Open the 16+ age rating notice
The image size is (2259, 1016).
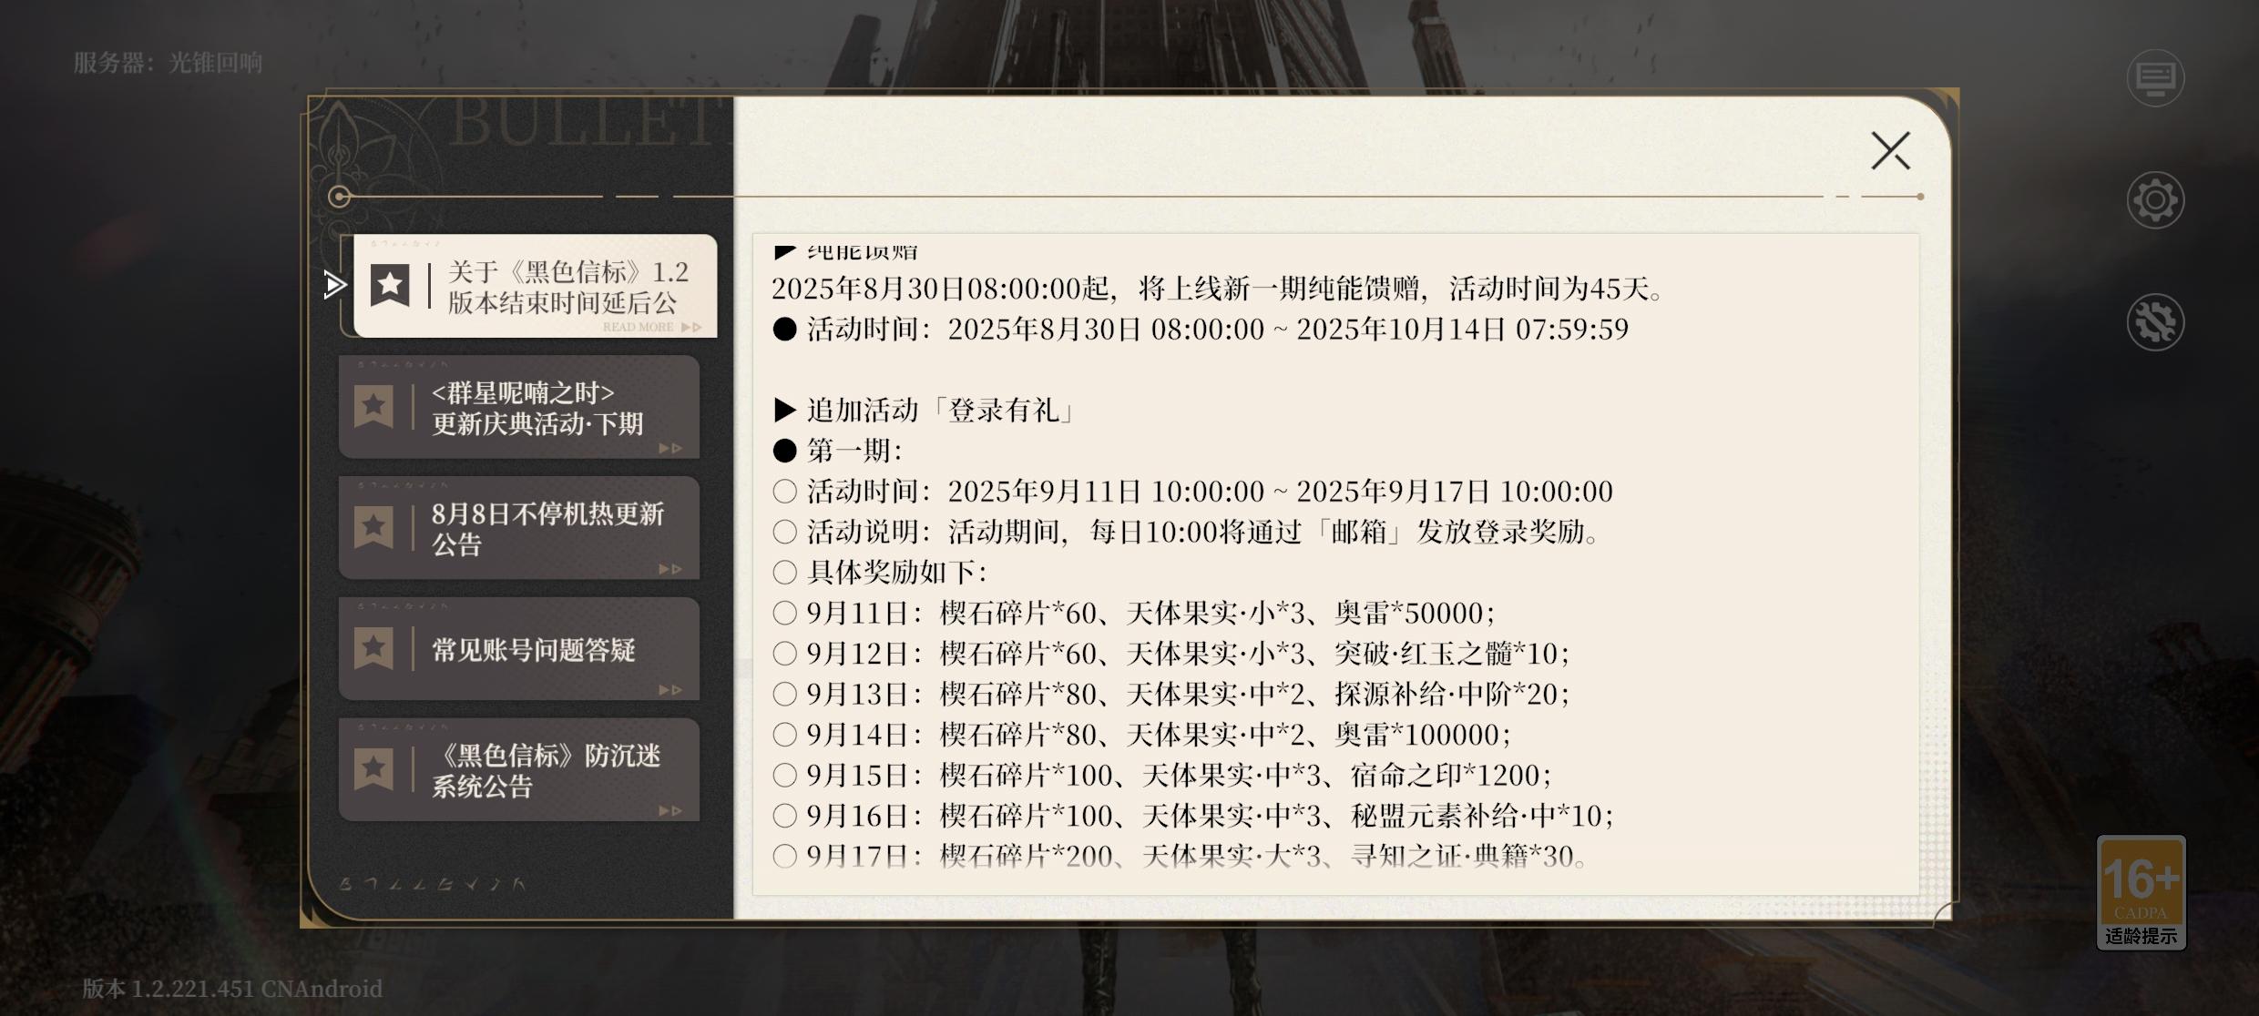click(2141, 892)
